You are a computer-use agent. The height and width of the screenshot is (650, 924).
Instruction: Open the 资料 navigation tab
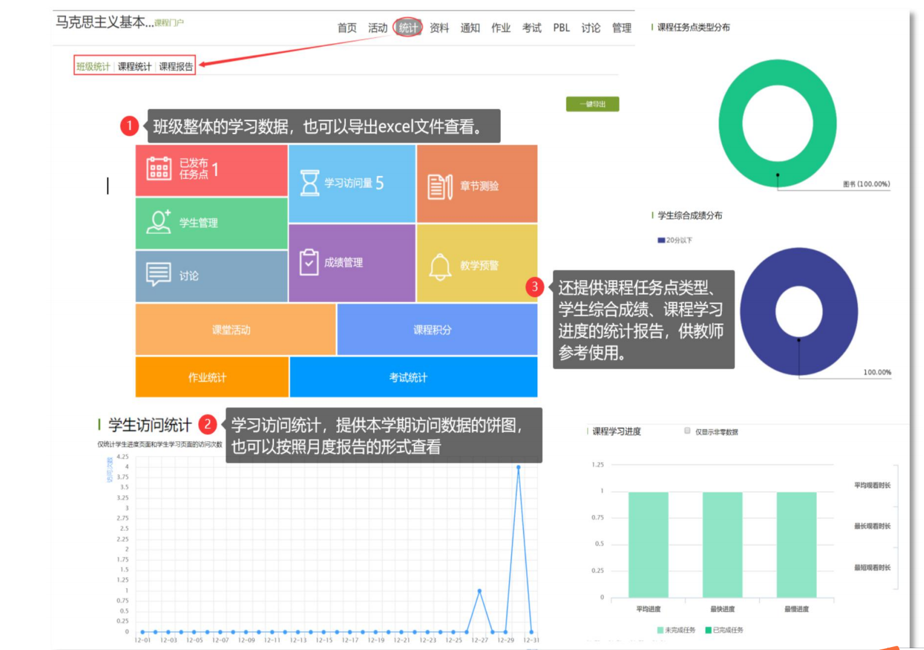439,28
